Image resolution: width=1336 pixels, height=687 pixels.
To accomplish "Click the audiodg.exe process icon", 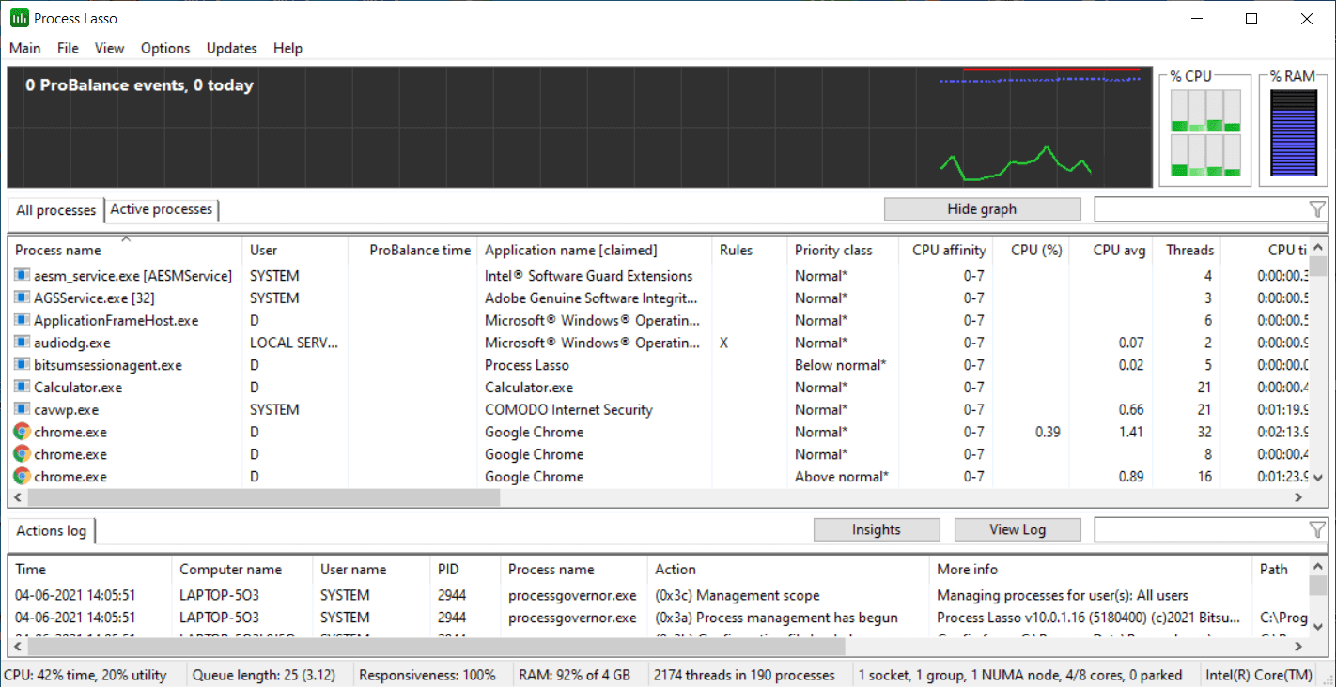I will [22, 343].
